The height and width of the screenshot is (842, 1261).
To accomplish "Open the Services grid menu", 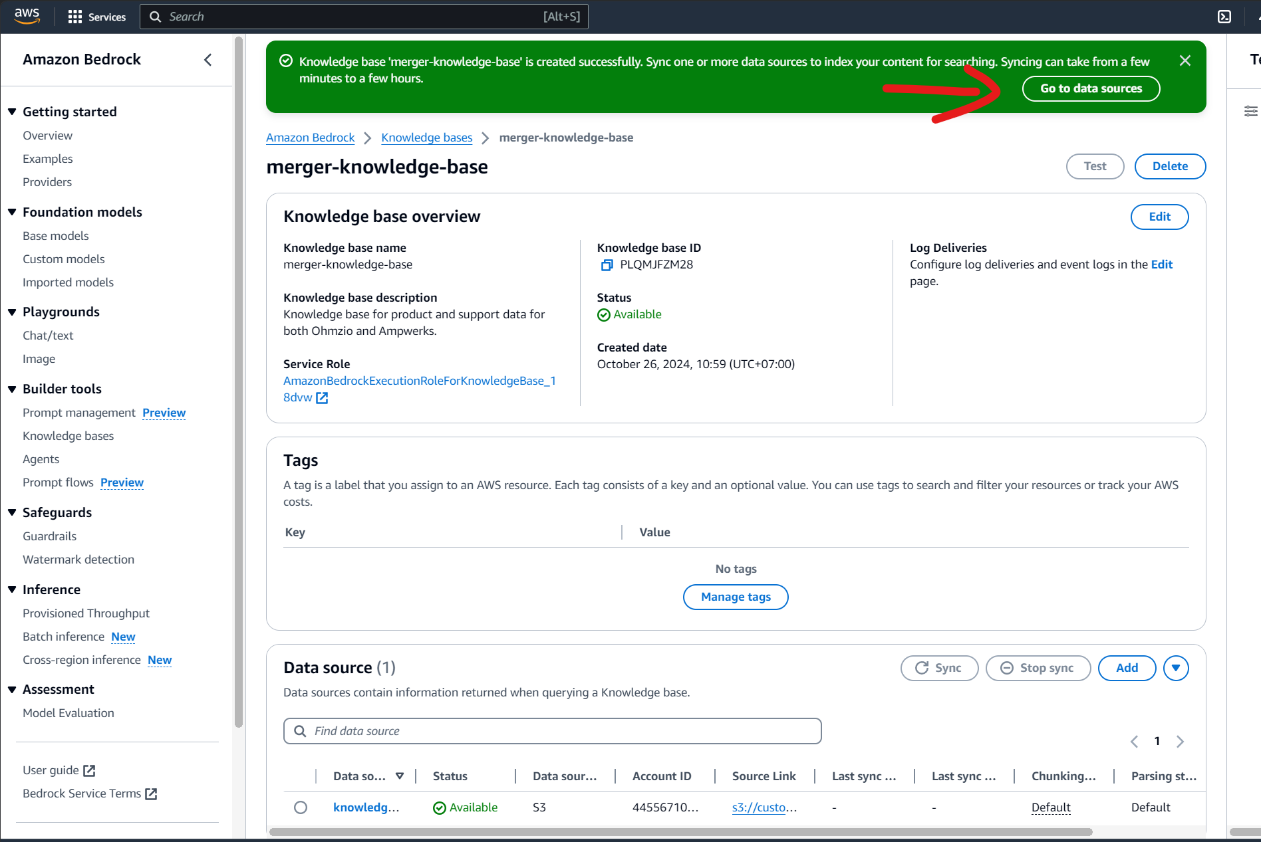I will coord(97,17).
